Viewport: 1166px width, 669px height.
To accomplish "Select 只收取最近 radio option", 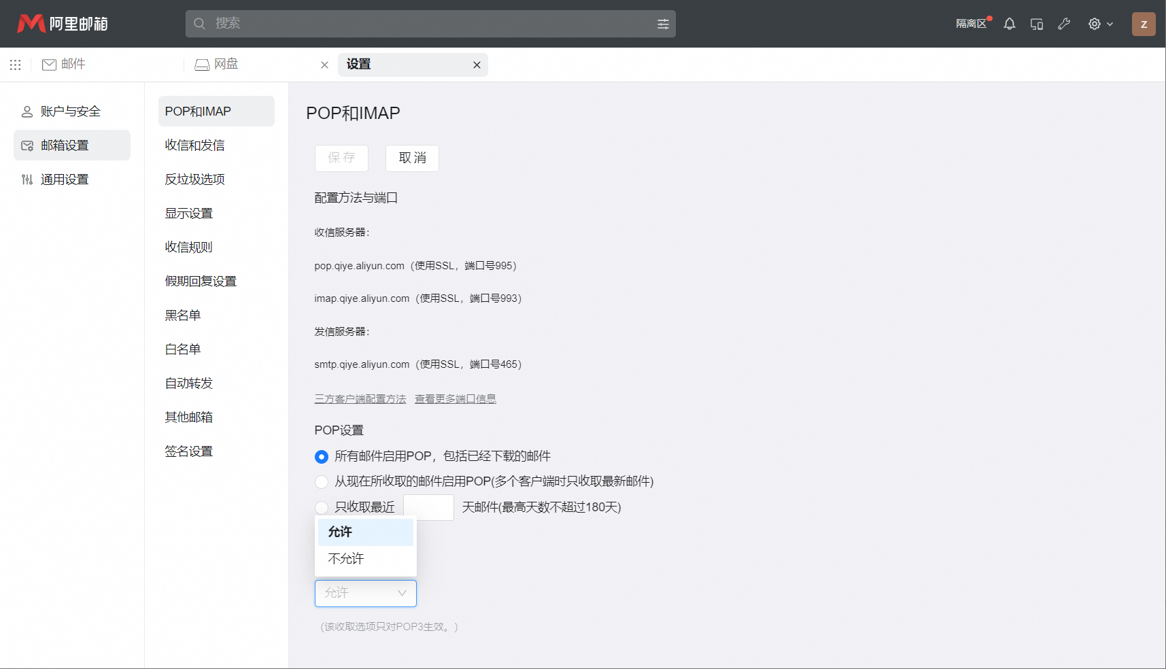I will [x=322, y=508].
